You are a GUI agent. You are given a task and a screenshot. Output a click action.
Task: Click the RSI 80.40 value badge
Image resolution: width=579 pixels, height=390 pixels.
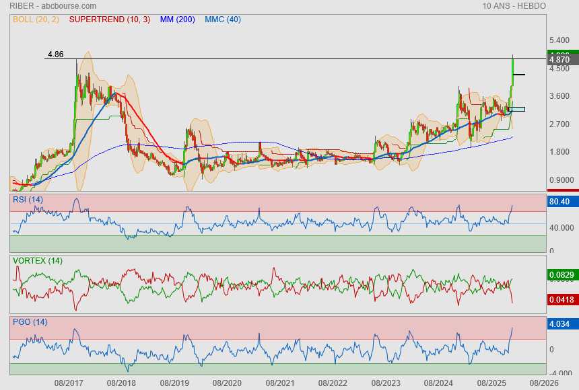(559, 201)
